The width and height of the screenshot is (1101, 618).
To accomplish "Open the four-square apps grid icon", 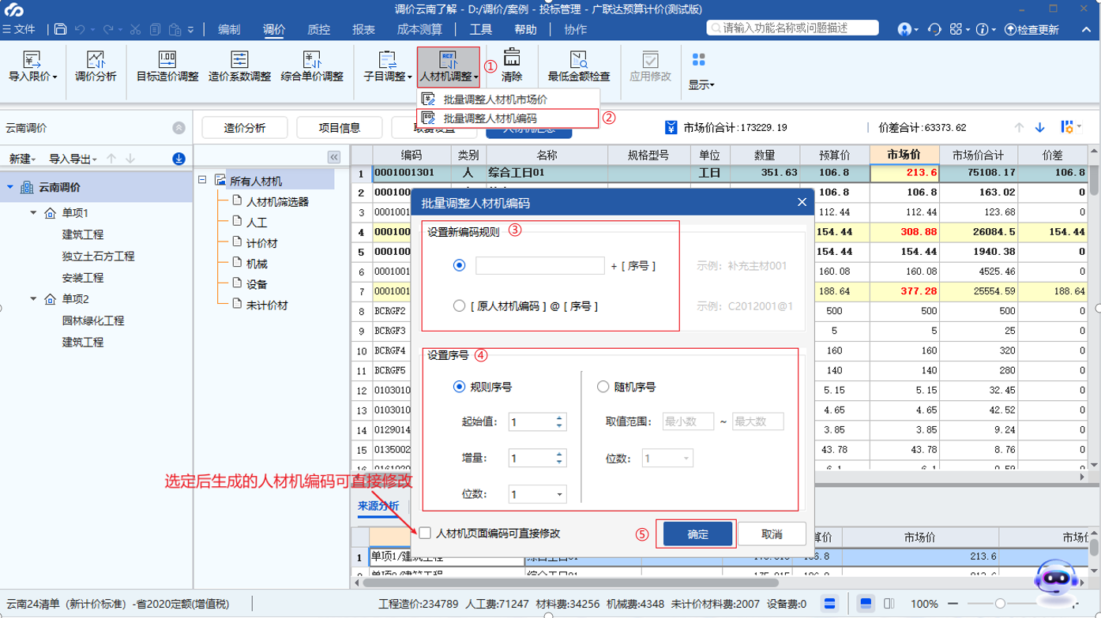I will pyautogui.click(x=957, y=29).
